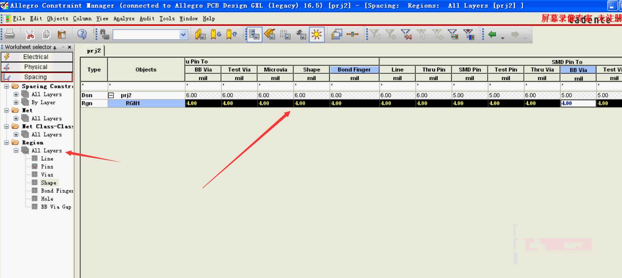Click the Print toolbar icon
Viewport: 622px width, 278px height.
[x=10, y=34]
